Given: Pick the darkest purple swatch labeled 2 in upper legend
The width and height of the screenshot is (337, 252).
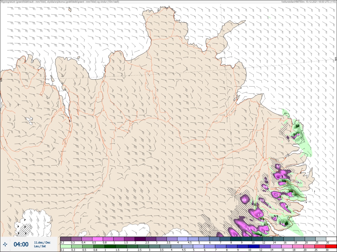Looking at the screenshot, I should pyautogui.click(x=140, y=239).
